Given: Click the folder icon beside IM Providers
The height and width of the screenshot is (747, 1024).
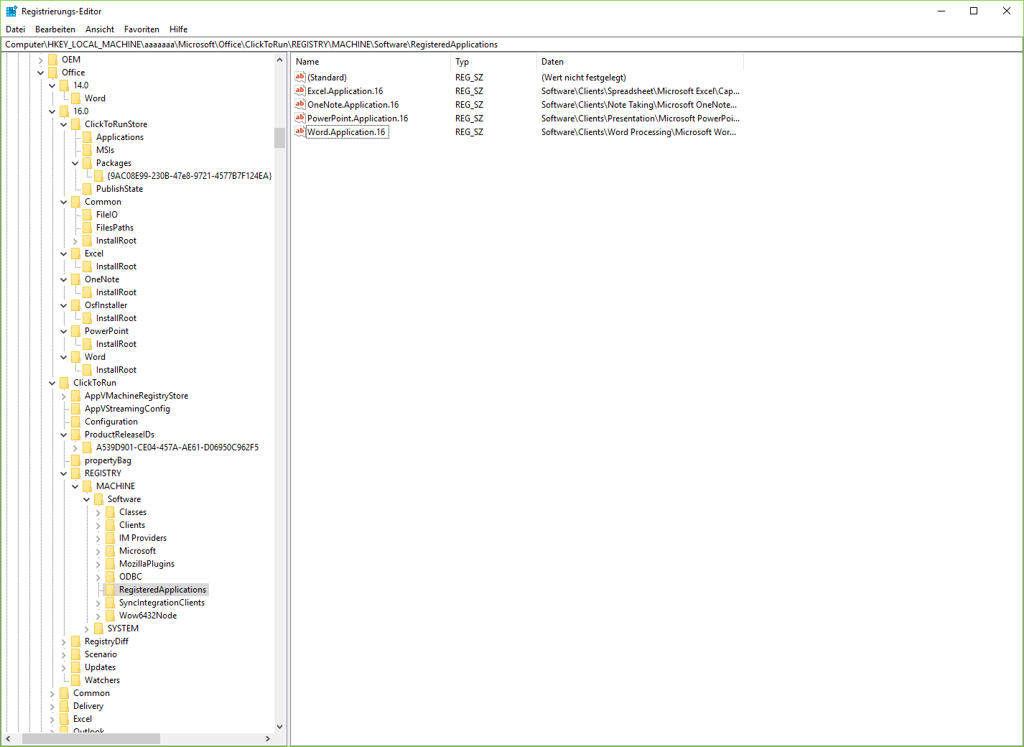Looking at the screenshot, I should click(x=110, y=538).
